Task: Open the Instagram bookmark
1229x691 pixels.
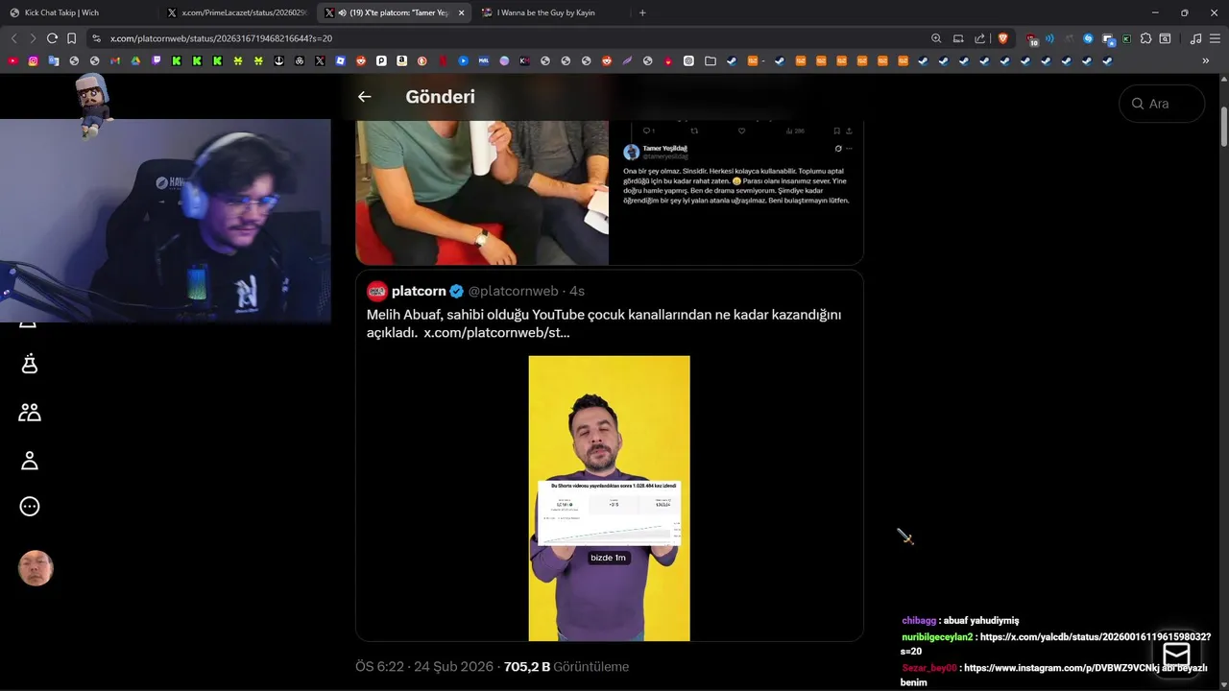Action: 33,60
